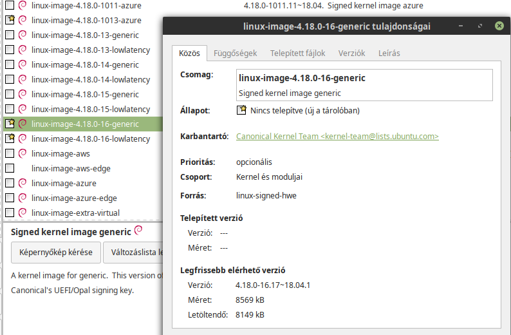Click Debian swirl icon beside linux-image-4.18.0-16-lowlatency
The image size is (511, 335).
click(23, 139)
